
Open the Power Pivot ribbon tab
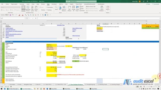(x=79, y=4)
